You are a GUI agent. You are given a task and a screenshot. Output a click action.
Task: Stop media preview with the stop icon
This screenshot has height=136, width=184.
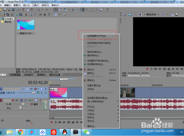point(45,15)
